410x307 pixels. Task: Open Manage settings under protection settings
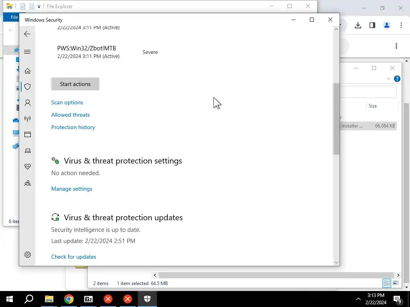click(72, 189)
